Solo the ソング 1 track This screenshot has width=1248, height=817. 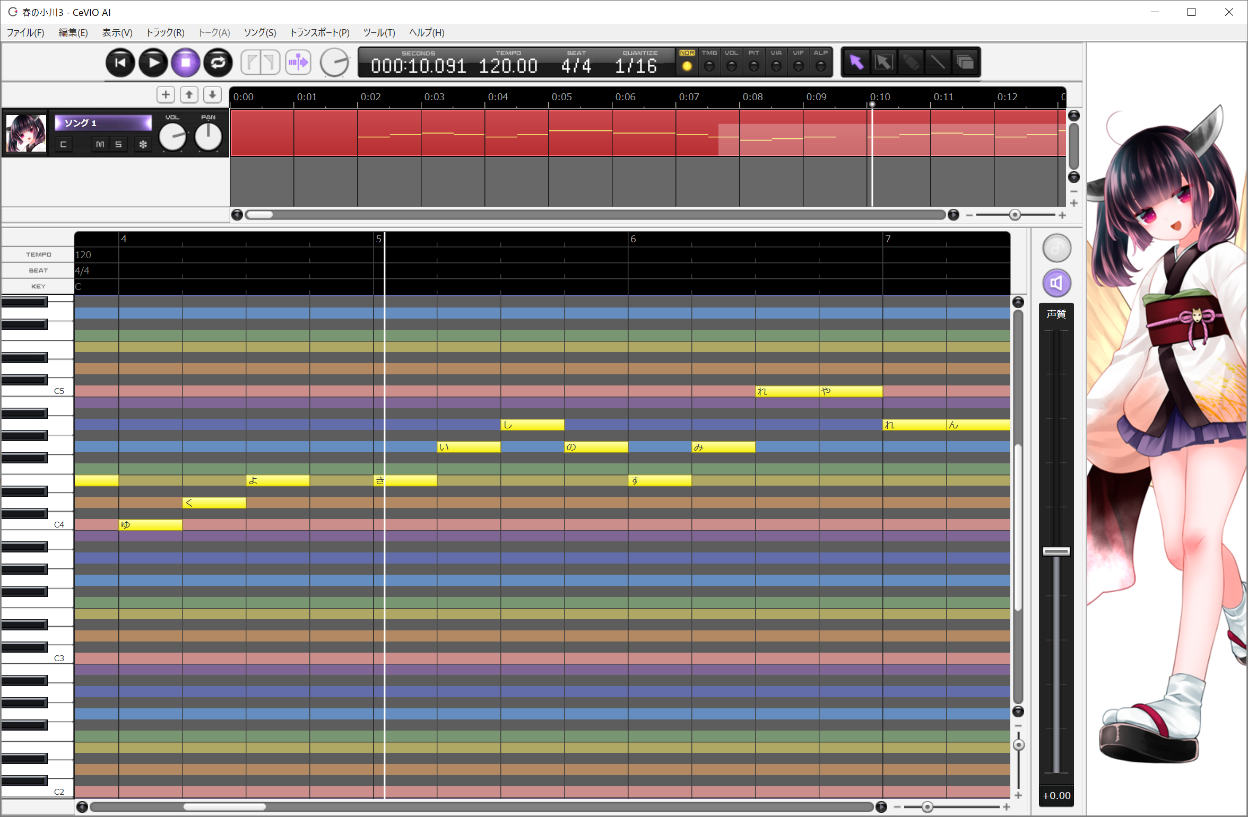tap(118, 144)
